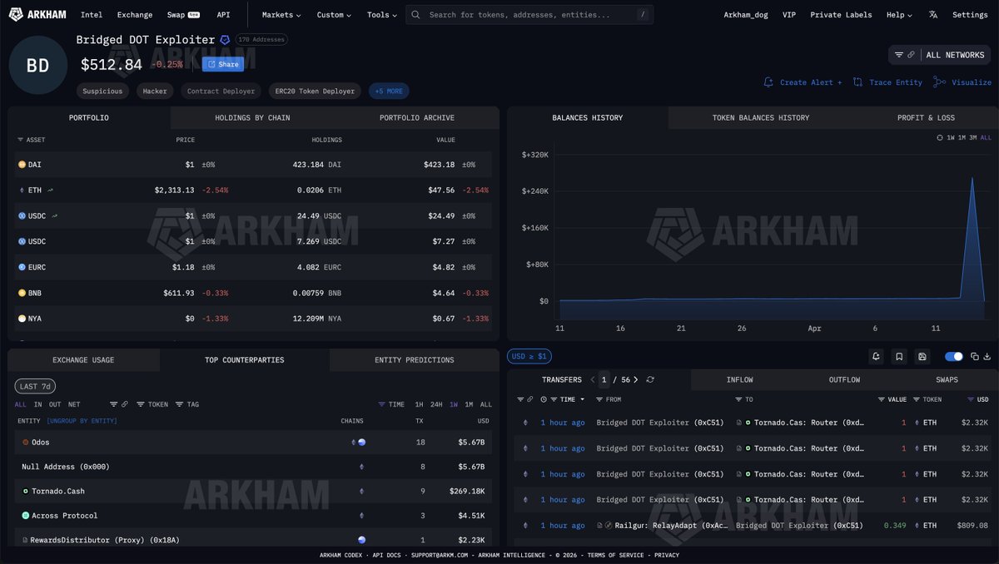This screenshot has height=564, width=999.
Task: Switch to ENTITY PREDICTIONS tab
Action: (x=415, y=360)
